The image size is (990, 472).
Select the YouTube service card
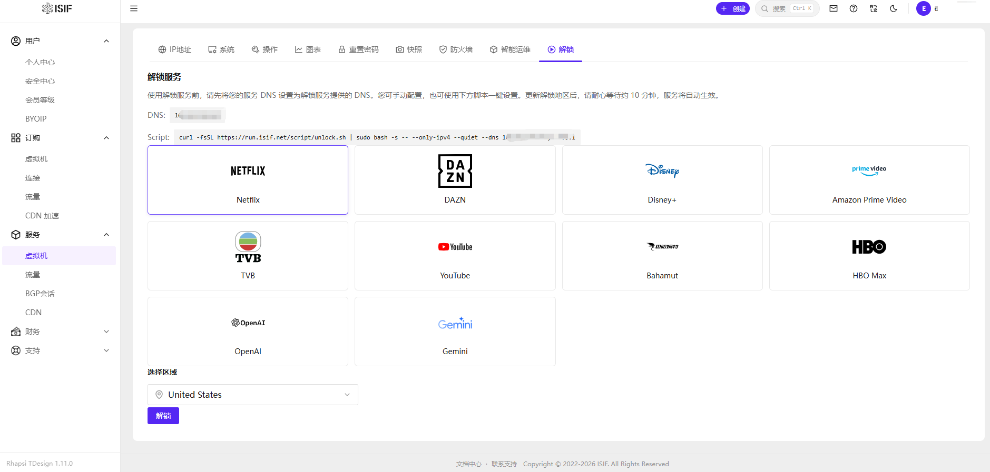[455, 256]
